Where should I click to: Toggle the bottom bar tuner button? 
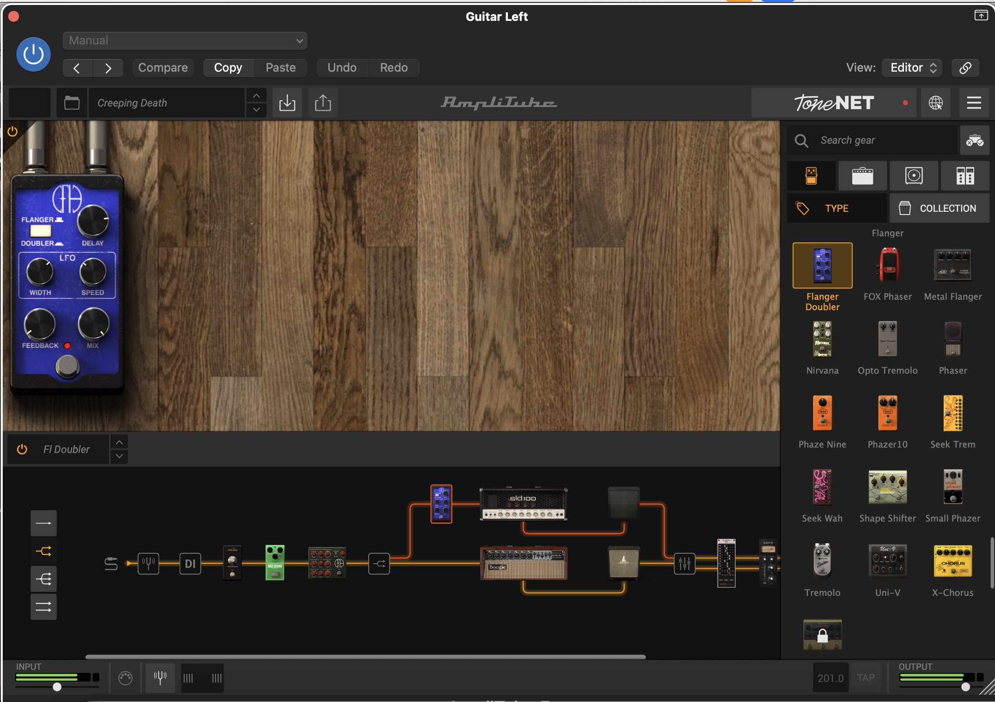point(160,678)
